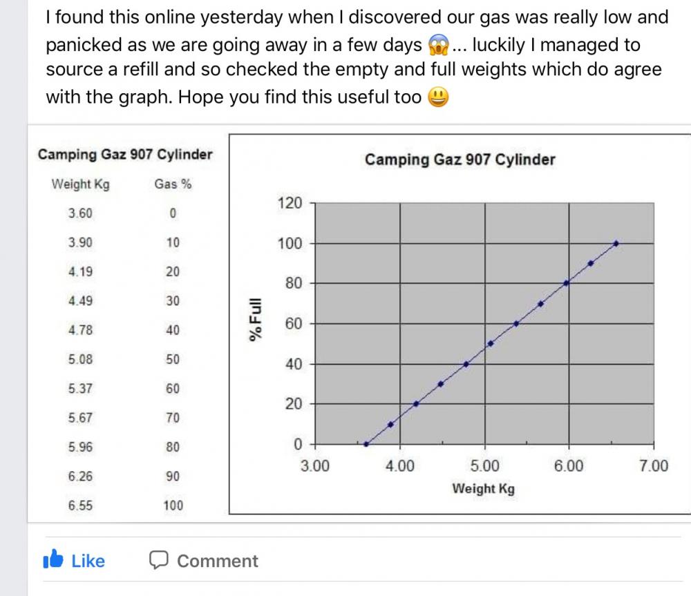Click the 6.55 weight table value

[x=80, y=506]
